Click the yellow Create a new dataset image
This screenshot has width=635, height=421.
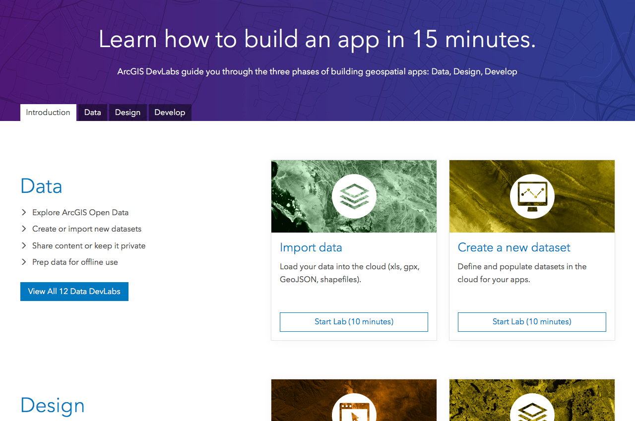click(x=532, y=196)
